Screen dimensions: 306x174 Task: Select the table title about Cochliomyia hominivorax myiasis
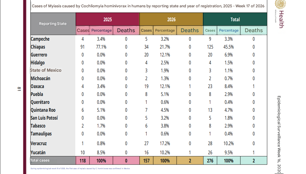tap(148, 6)
